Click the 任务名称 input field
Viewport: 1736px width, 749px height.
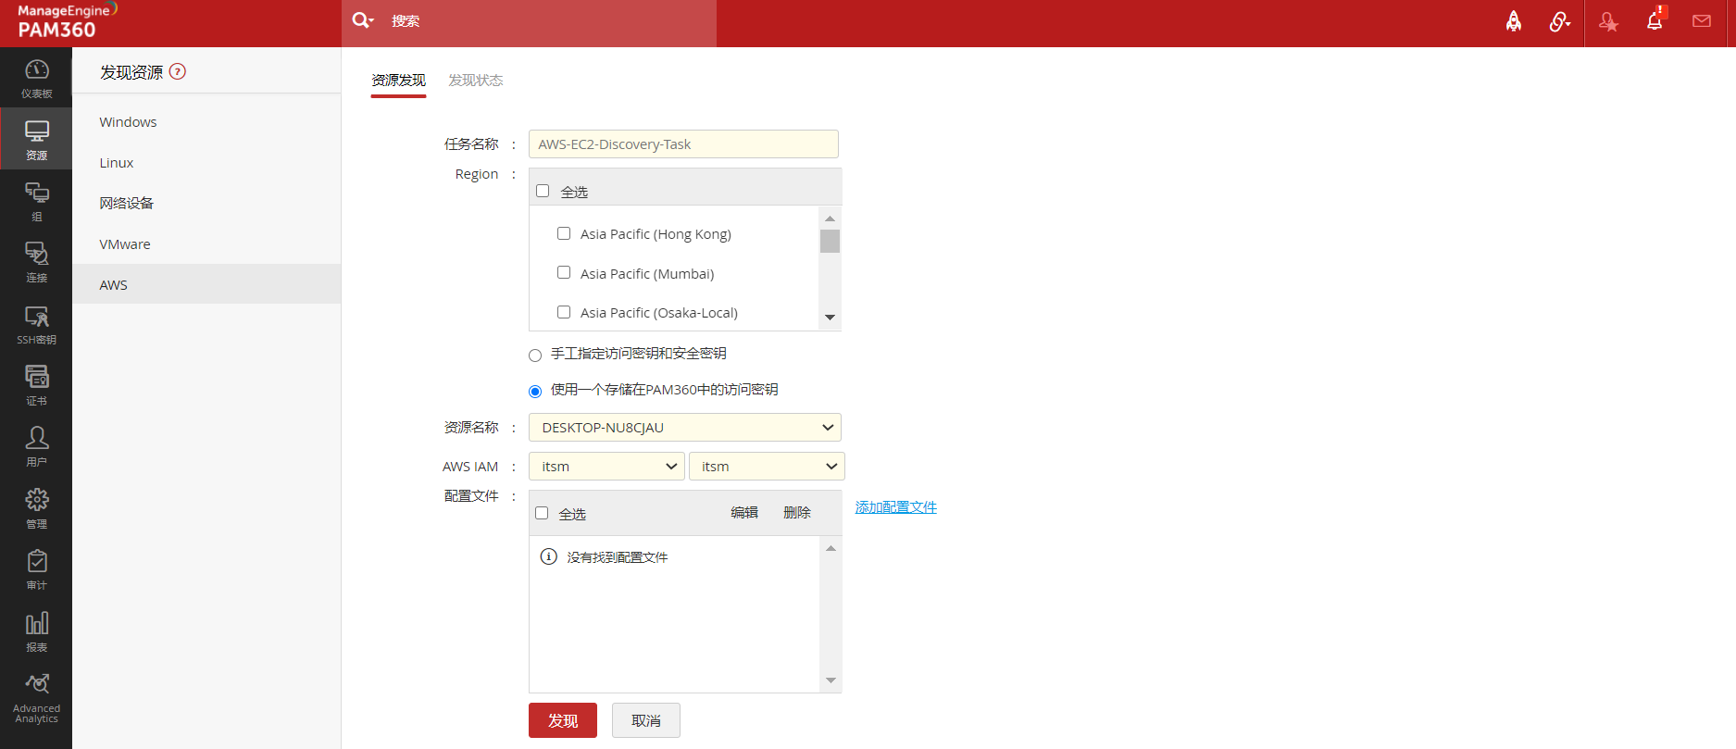[x=683, y=144]
